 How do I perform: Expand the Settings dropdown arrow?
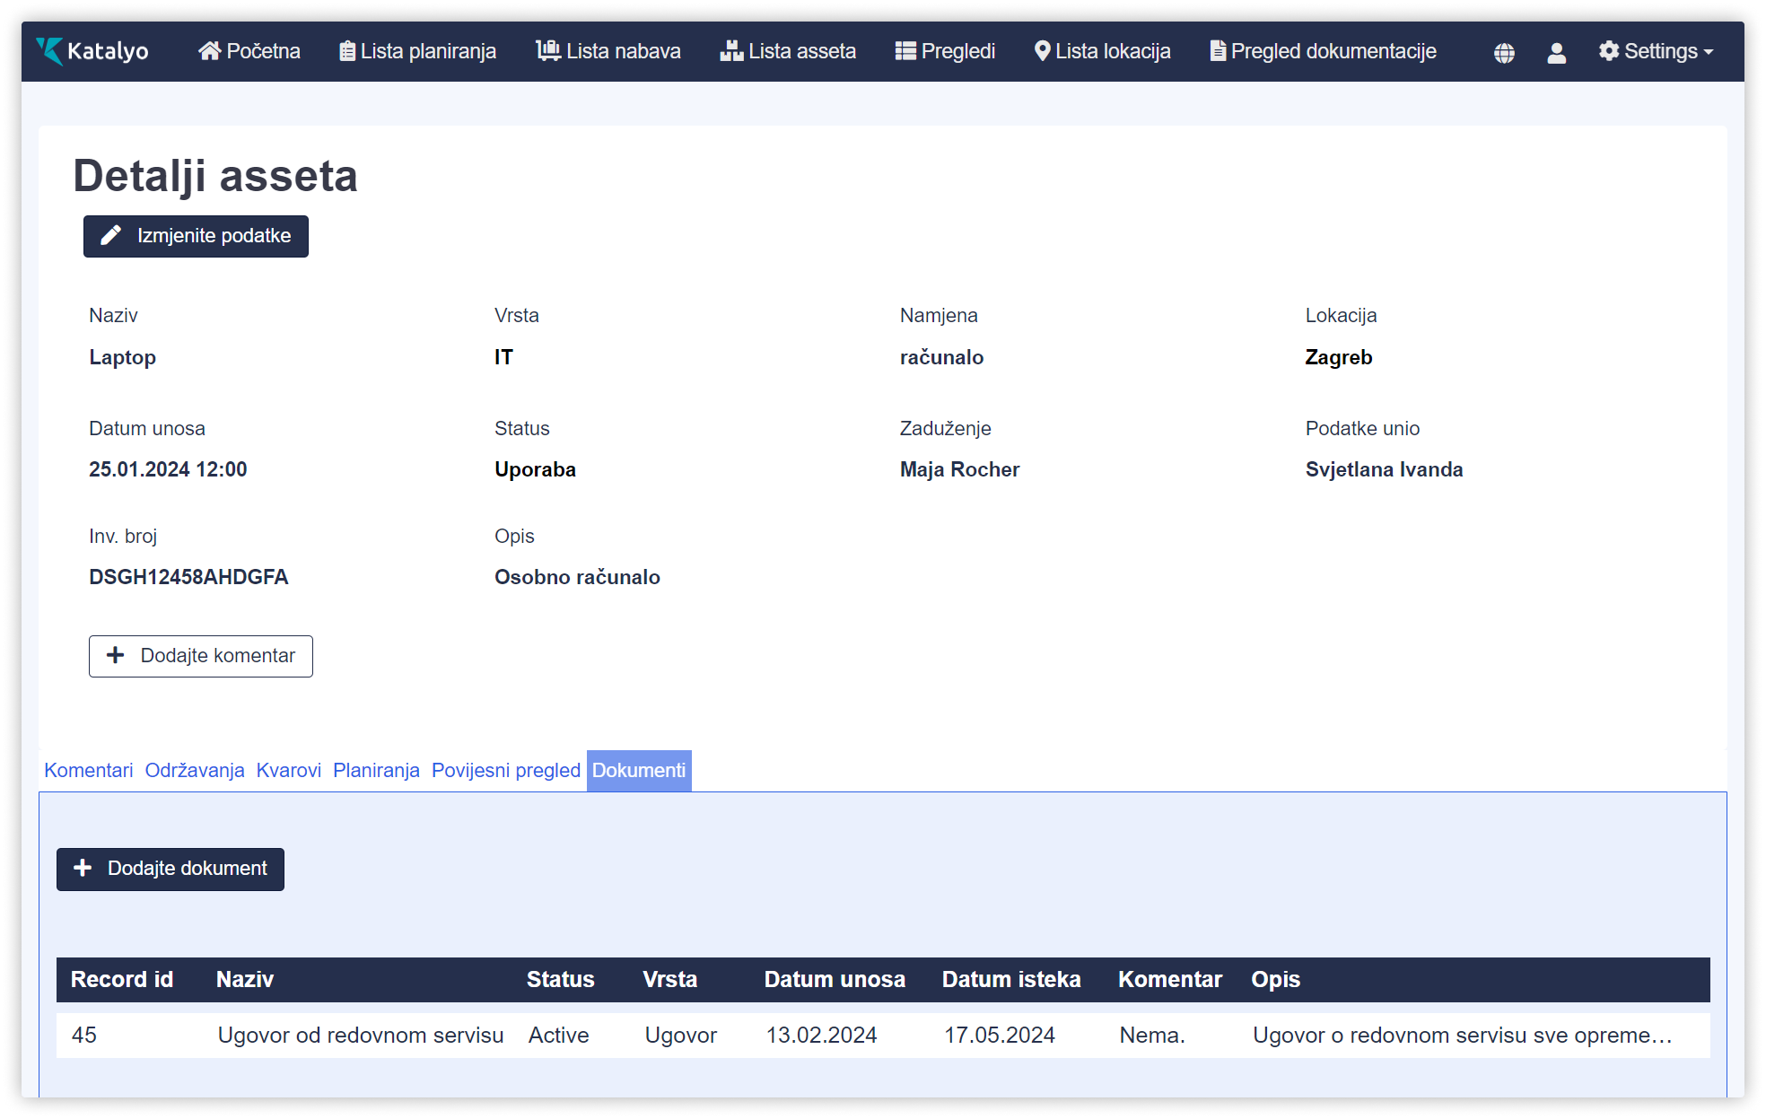1709,52
